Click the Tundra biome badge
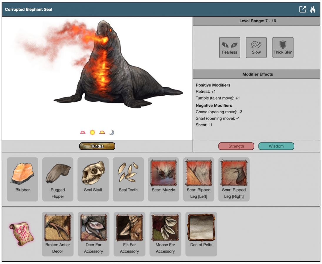 (97, 146)
